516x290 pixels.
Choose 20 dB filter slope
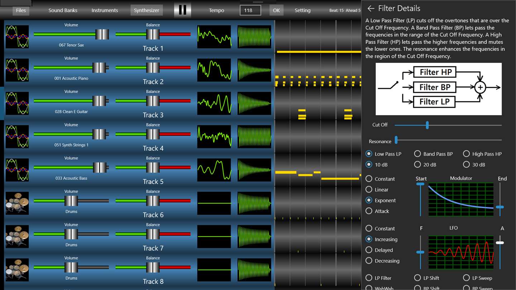(x=425, y=165)
